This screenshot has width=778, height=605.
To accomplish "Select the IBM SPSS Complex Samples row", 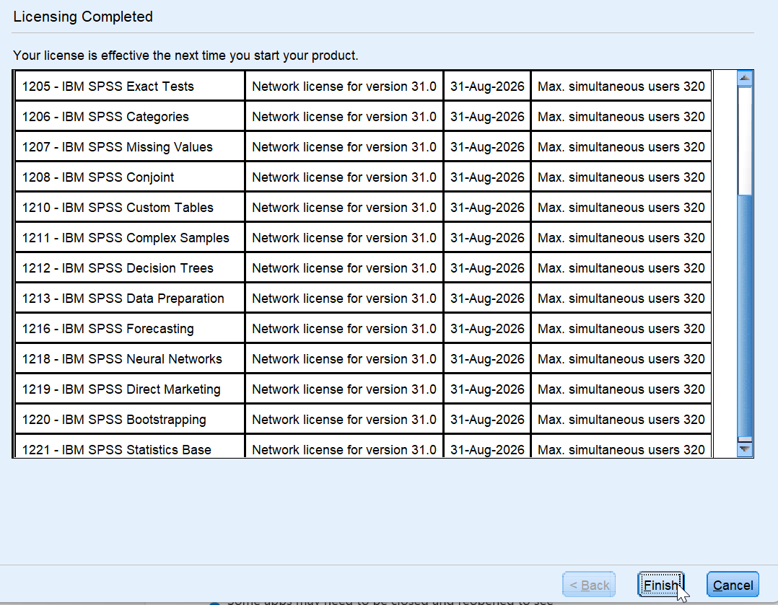I will 128,237.
